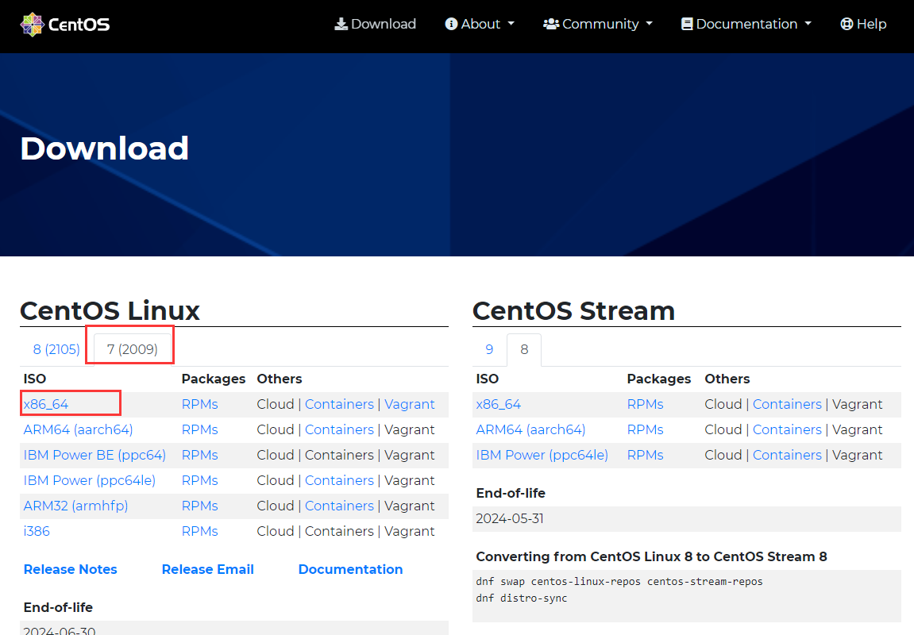Open i386 ISO link
The width and height of the screenshot is (914, 635).
point(37,531)
